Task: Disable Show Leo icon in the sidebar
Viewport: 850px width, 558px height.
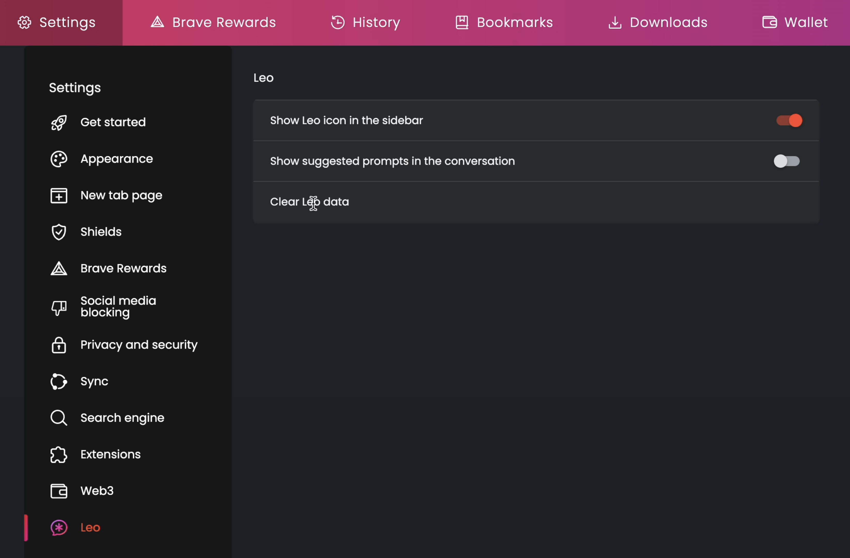Action: [788, 120]
